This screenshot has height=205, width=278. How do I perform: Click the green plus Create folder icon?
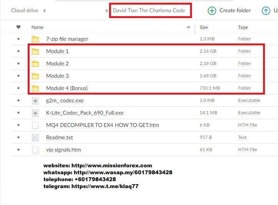212,11
